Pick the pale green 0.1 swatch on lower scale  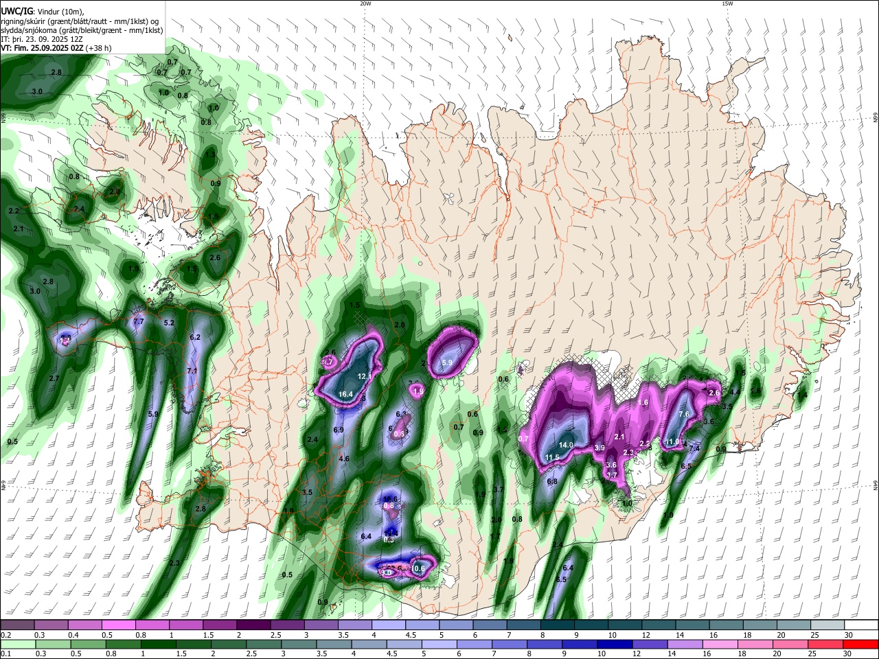point(17,644)
